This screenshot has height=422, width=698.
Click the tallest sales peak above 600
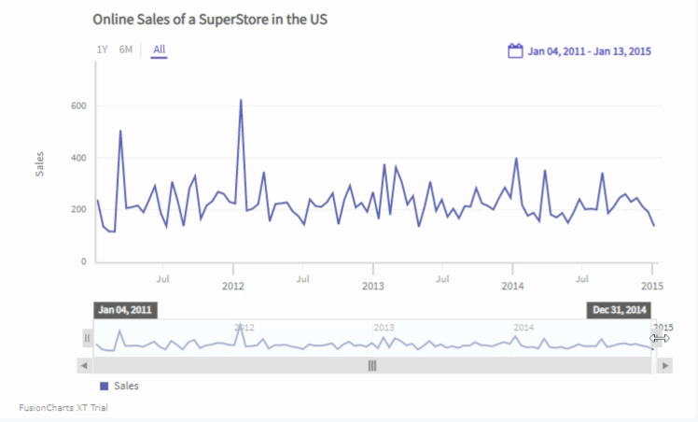[241, 100]
